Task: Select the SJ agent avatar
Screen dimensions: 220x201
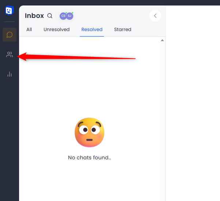Action: pos(70,16)
